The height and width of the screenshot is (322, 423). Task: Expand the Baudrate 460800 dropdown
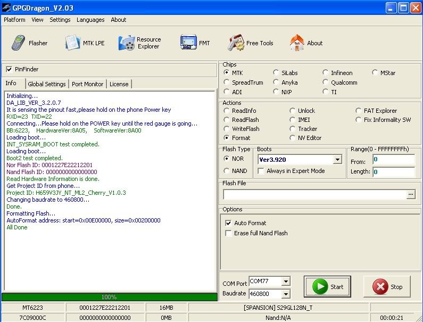(286, 294)
